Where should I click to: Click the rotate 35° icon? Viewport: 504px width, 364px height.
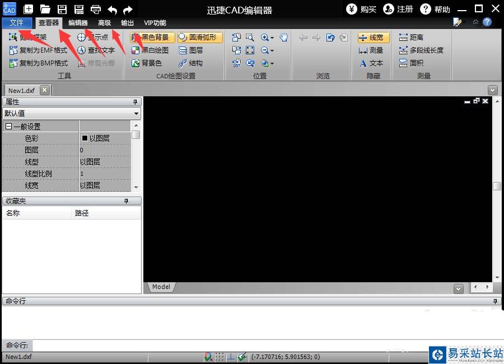(236, 63)
